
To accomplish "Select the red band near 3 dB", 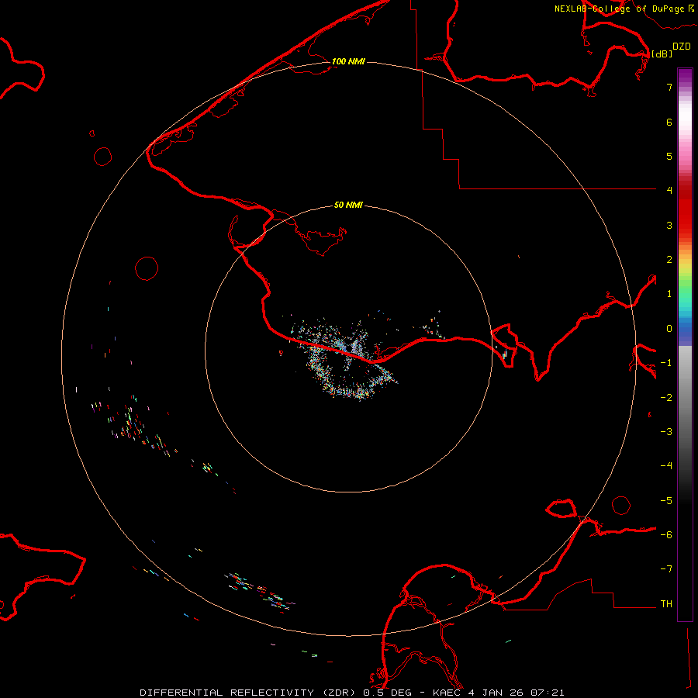I will click(x=685, y=225).
